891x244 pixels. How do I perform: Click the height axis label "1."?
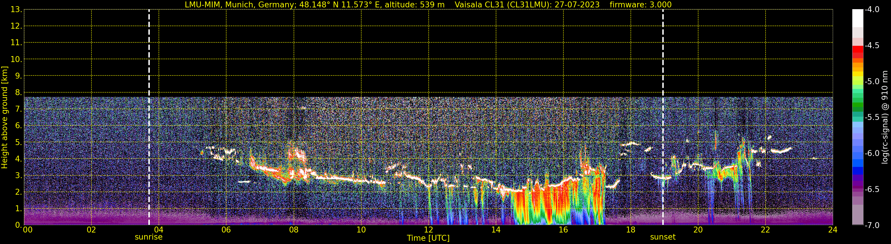[x=19, y=209]
